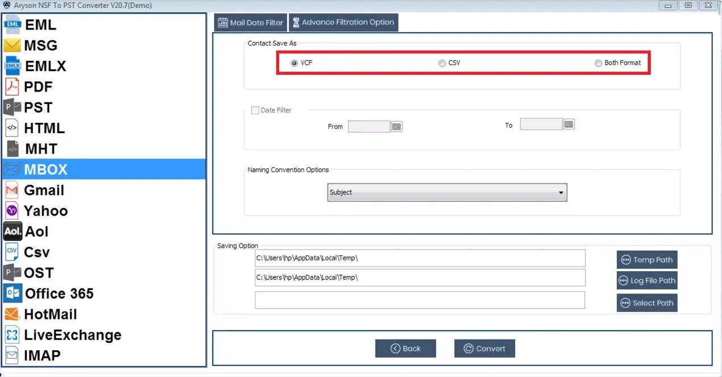Select the Office 365 label in list
This screenshot has height=377, width=722.
pos(59,294)
